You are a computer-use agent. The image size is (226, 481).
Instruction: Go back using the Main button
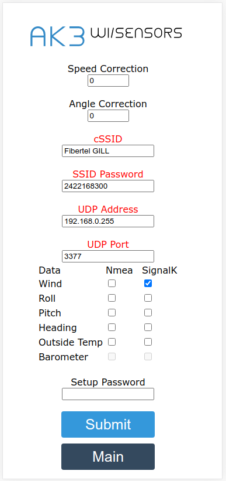coord(108,456)
